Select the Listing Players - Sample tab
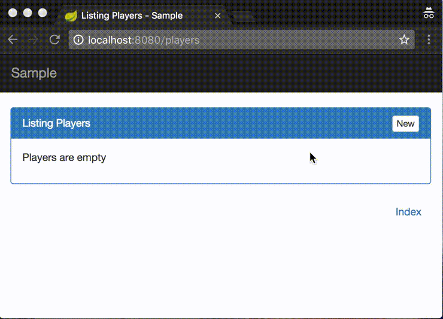 click(x=144, y=16)
